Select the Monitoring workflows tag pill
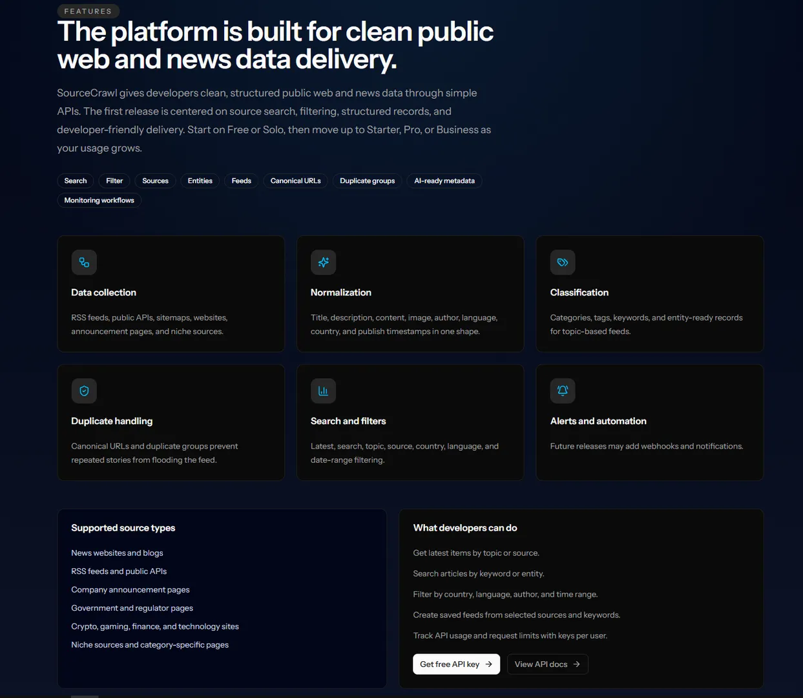803x698 pixels. [x=99, y=200]
